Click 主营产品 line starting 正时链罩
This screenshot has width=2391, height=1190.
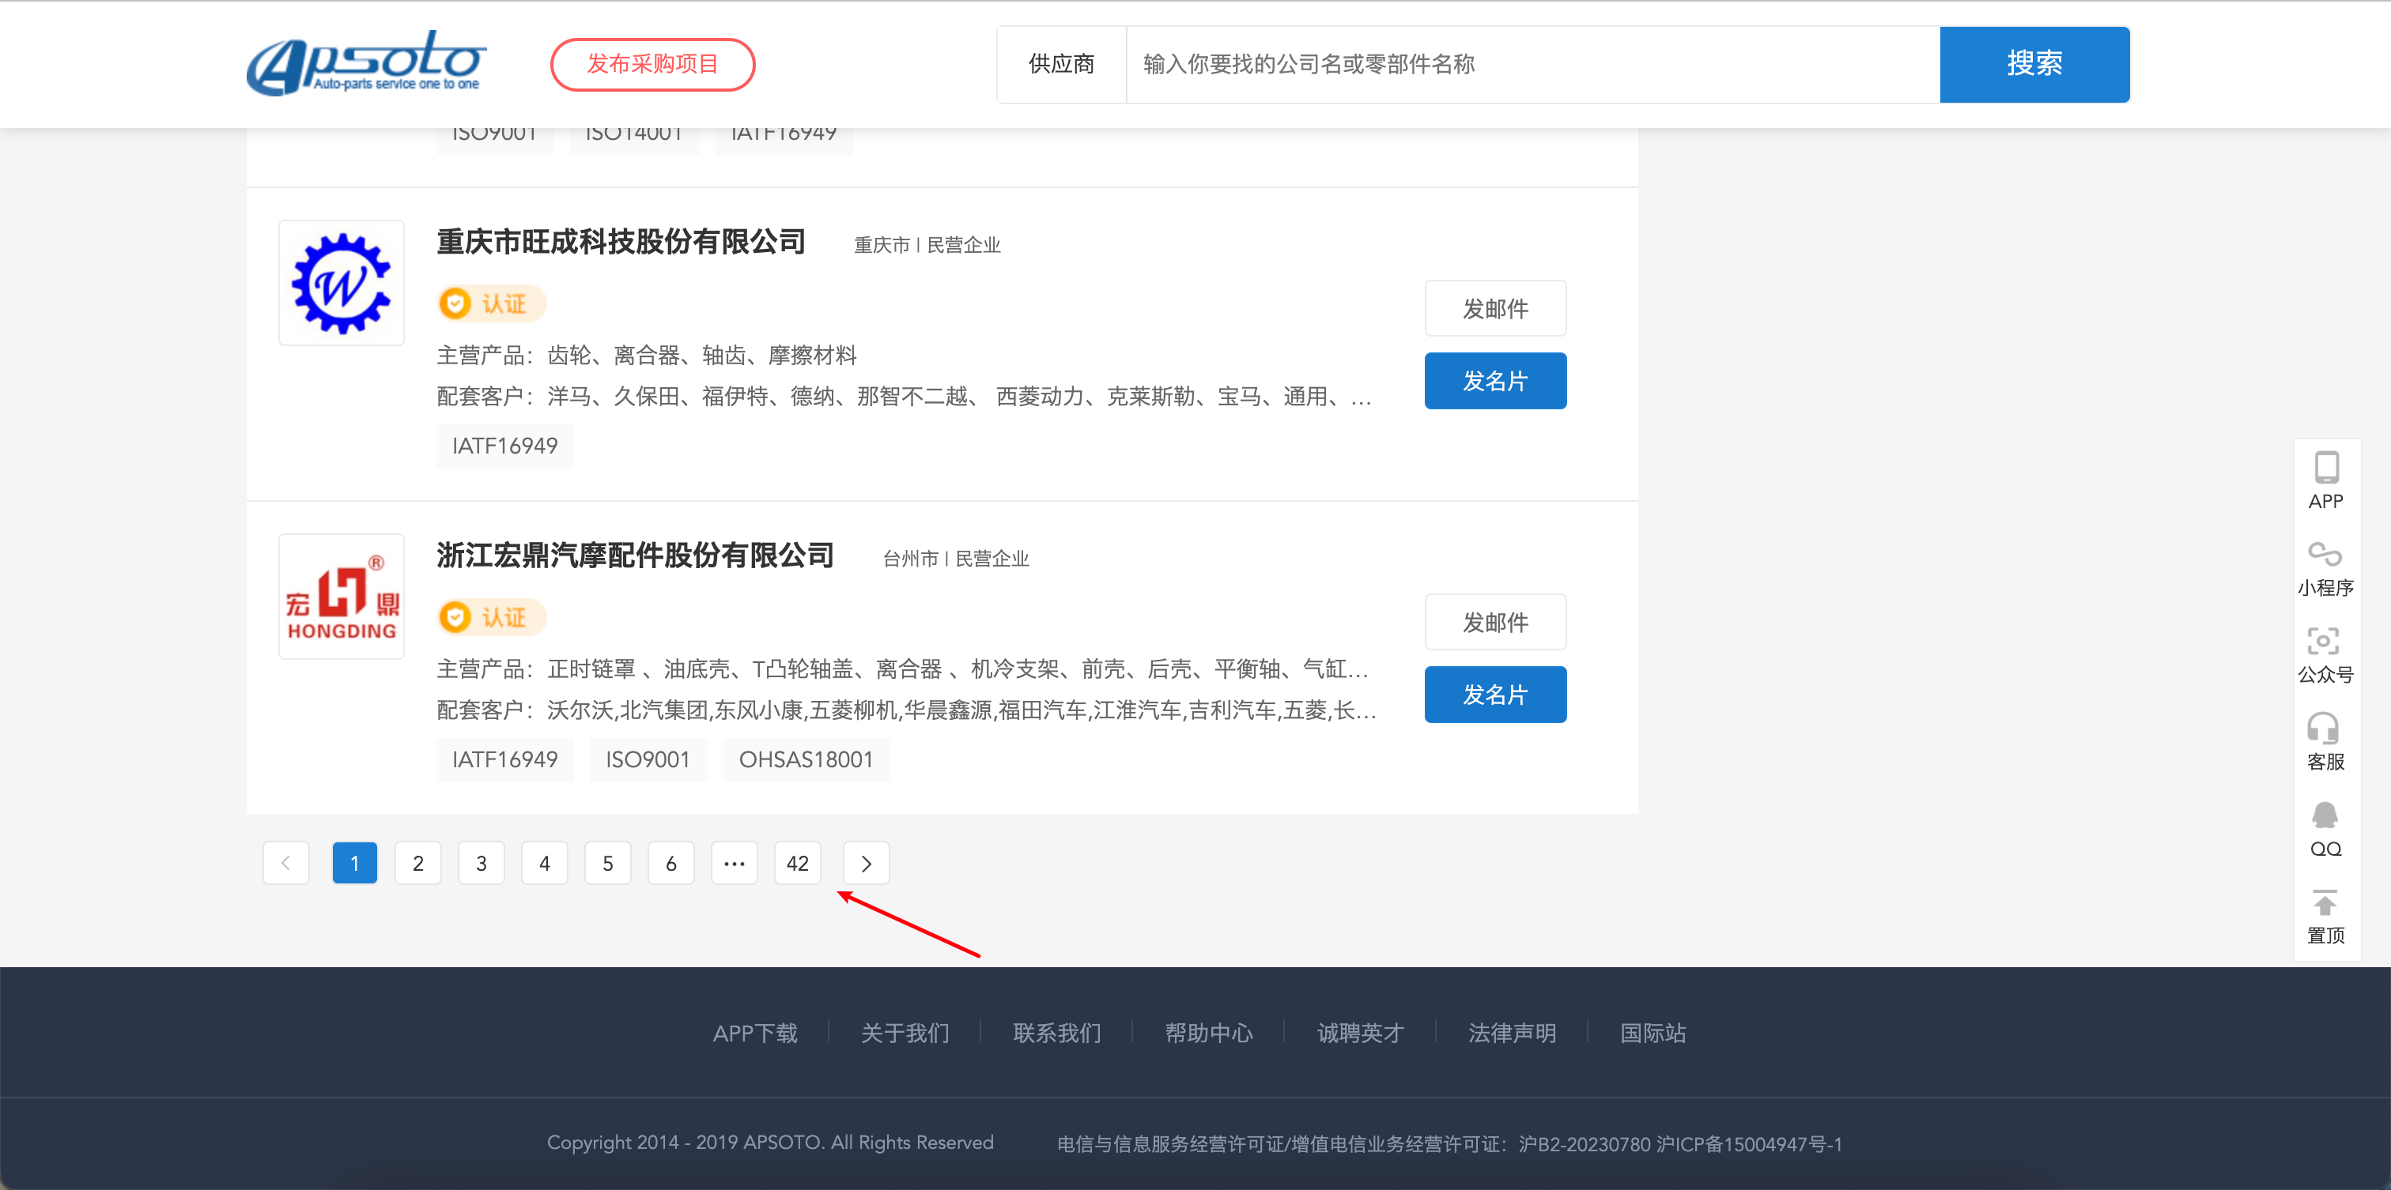tap(902, 668)
